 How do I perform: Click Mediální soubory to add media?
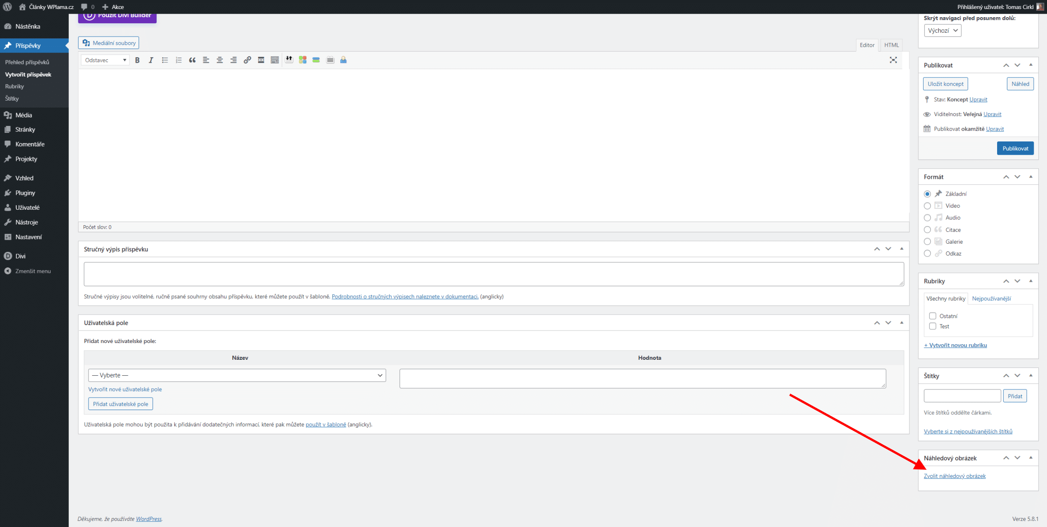click(x=108, y=43)
